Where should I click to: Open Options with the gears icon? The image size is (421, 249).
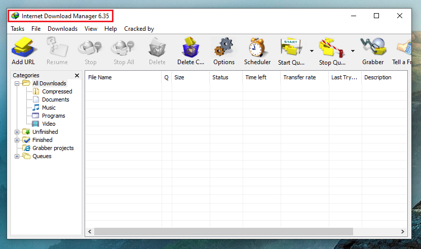pos(223,47)
